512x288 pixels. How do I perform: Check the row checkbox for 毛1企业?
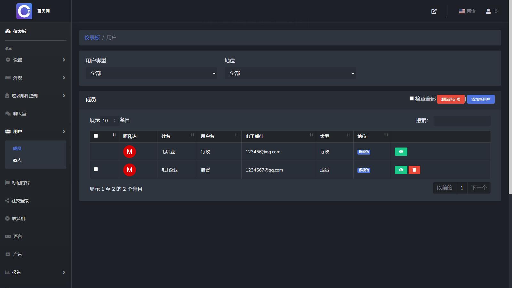pyautogui.click(x=96, y=169)
